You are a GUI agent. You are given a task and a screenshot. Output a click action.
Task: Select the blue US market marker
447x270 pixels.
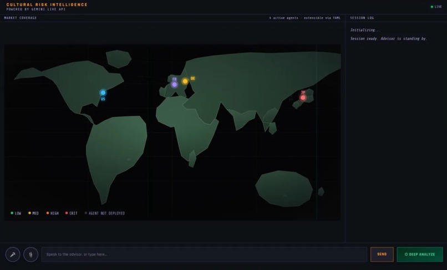click(103, 93)
